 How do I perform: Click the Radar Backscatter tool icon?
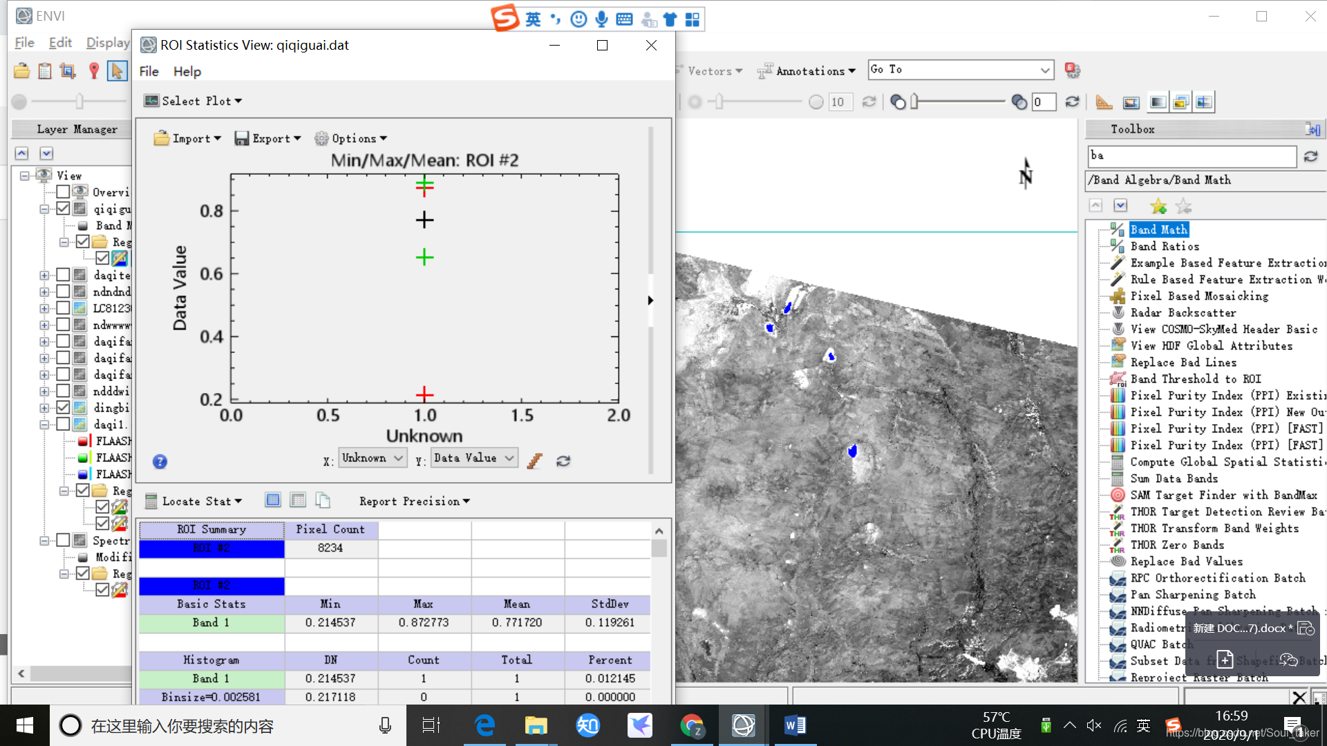click(1119, 312)
